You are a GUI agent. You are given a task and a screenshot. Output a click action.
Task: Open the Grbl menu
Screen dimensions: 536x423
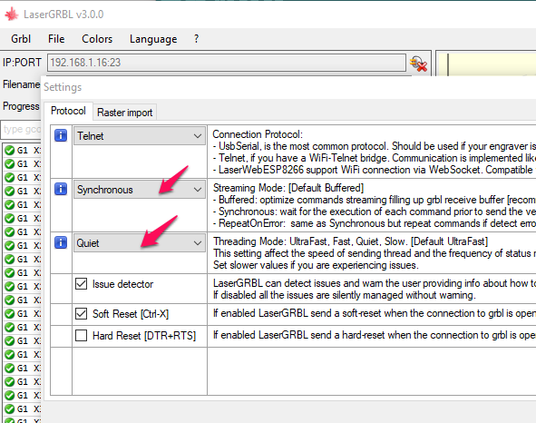click(x=21, y=39)
